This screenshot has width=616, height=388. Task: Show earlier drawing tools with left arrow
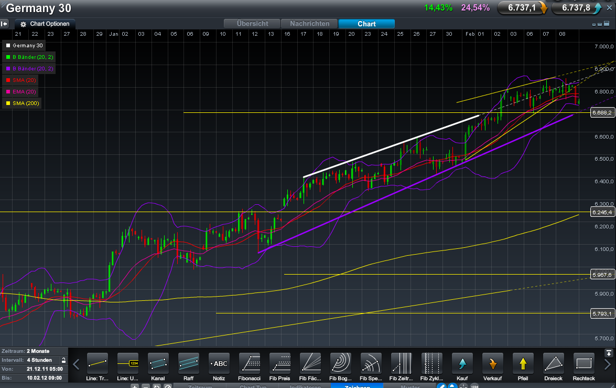pyautogui.click(x=76, y=365)
